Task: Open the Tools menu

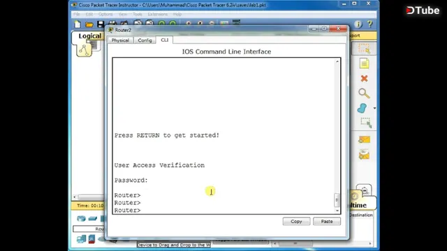Action: point(138,14)
